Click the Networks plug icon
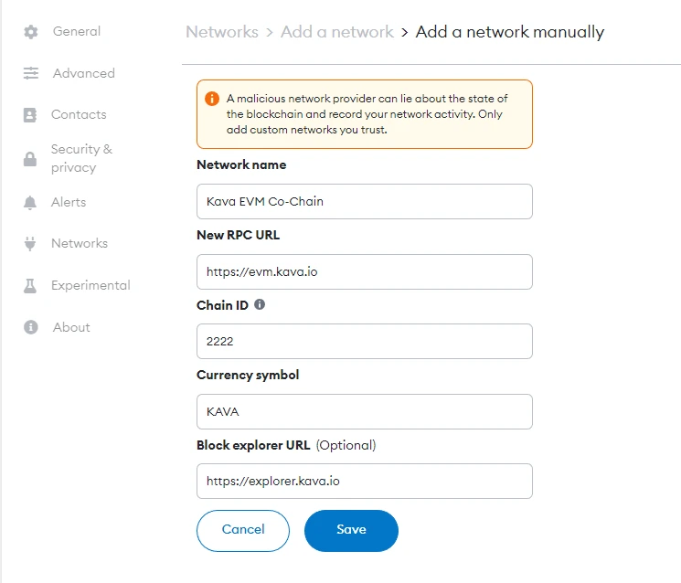The height and width of the screenshot is (583, 681). point(29,244)
